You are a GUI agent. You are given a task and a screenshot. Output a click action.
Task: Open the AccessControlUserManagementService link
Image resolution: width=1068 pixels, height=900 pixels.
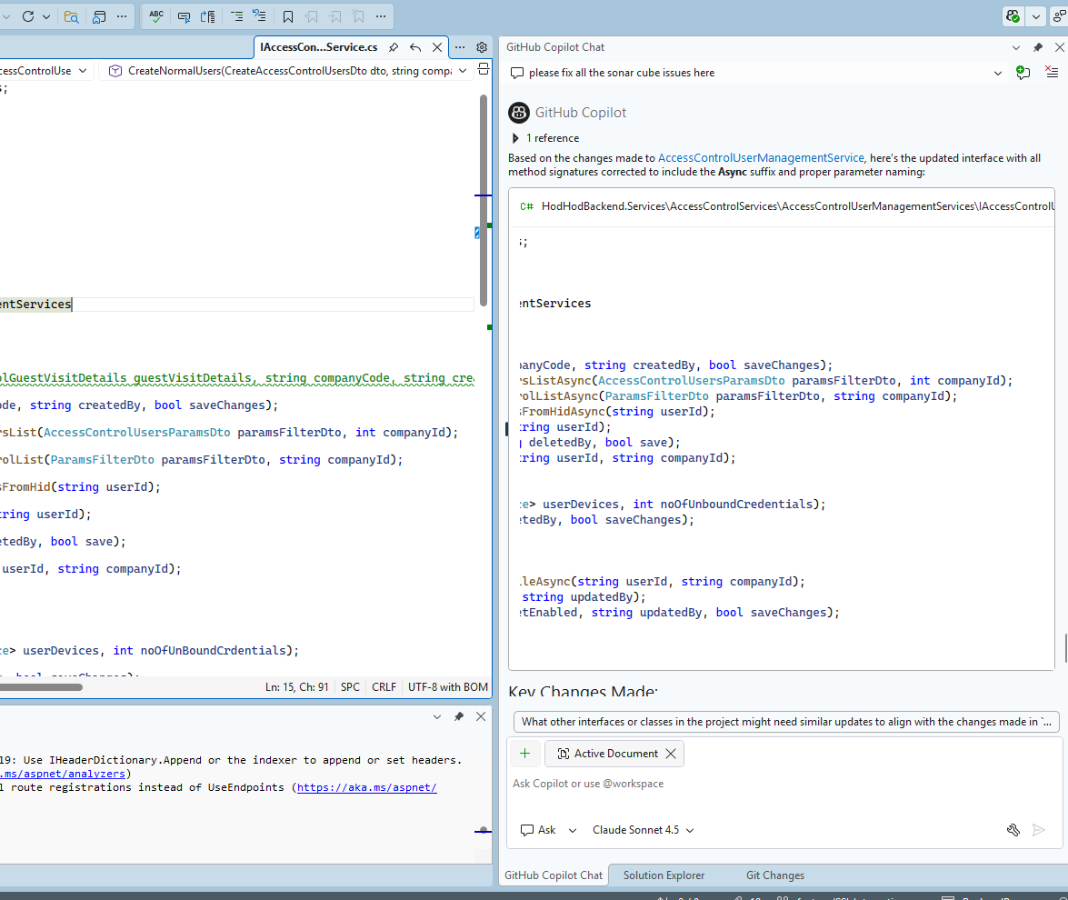(760, 158)
